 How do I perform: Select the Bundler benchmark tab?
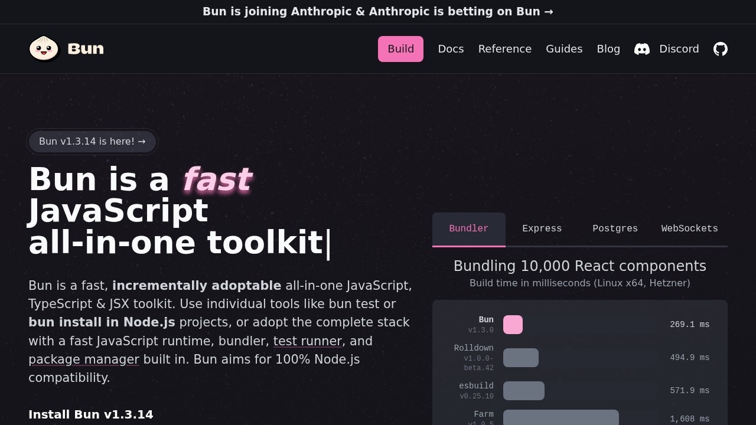tap(469, 229)
